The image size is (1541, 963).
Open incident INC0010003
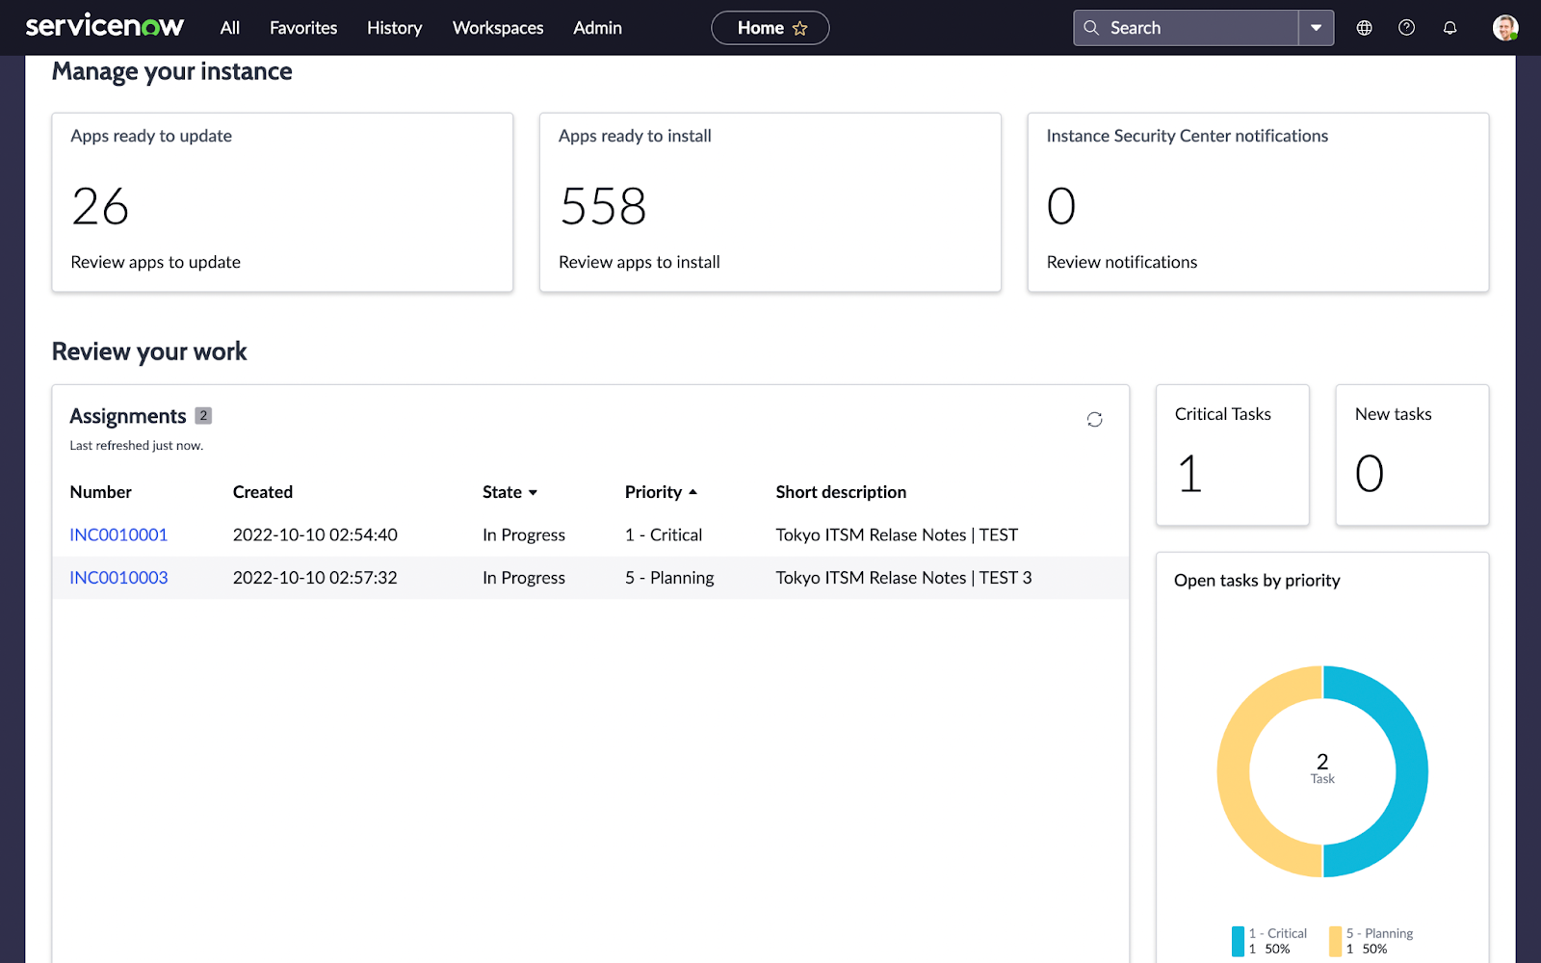tap(118, 578)
